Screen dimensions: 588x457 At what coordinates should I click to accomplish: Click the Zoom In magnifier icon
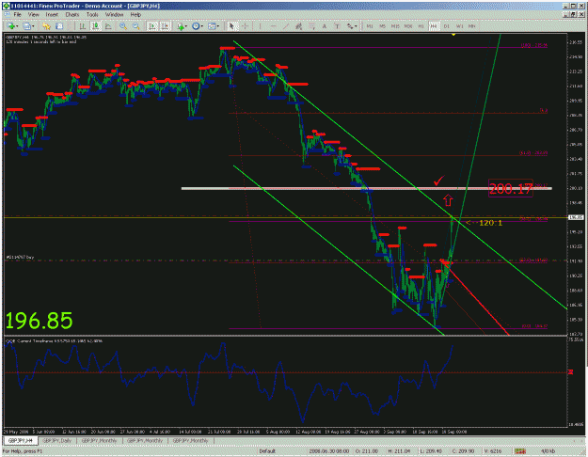122,26
